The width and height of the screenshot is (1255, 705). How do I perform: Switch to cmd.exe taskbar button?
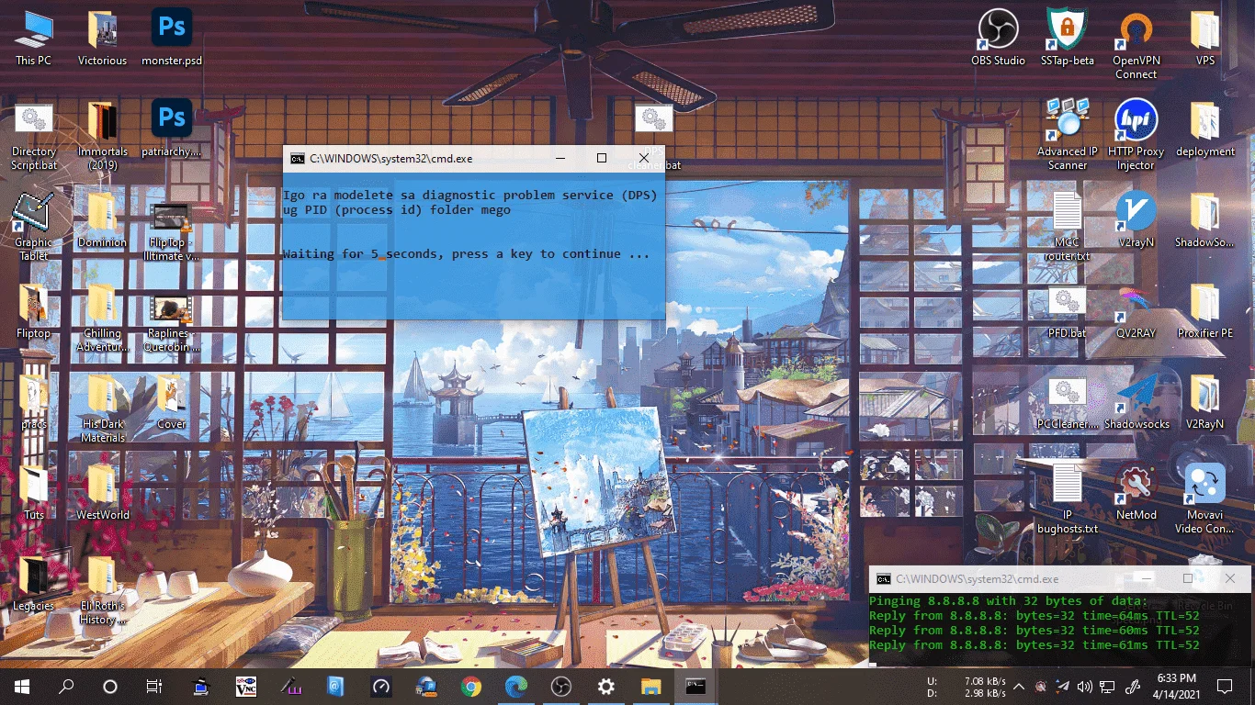(695, 686)
